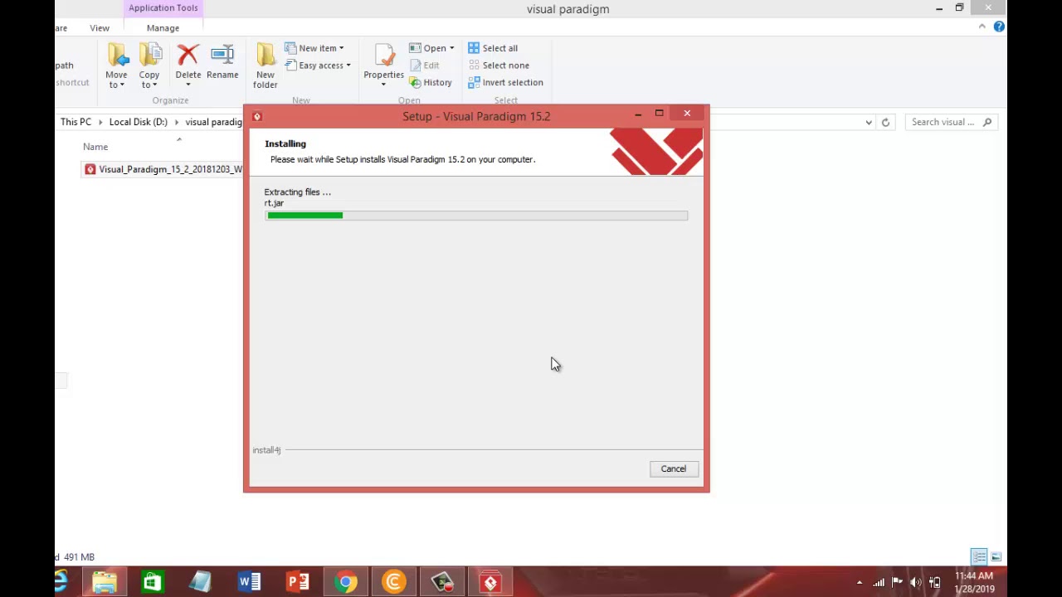Click Cancel in the Visual Paradigm setup dialog
This screenshot has height=597, width=1062.
[x=673, y=468]
